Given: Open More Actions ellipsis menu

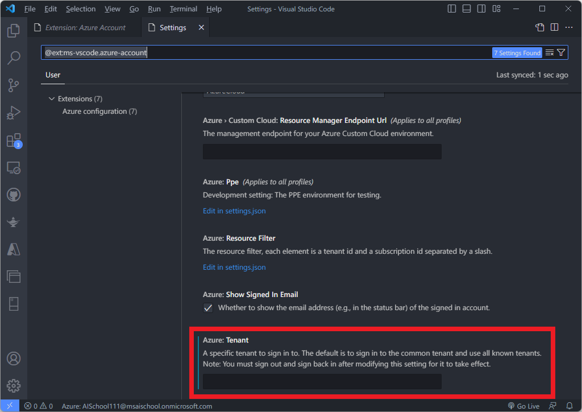Looking at the screenshot, I should point(569,27).
